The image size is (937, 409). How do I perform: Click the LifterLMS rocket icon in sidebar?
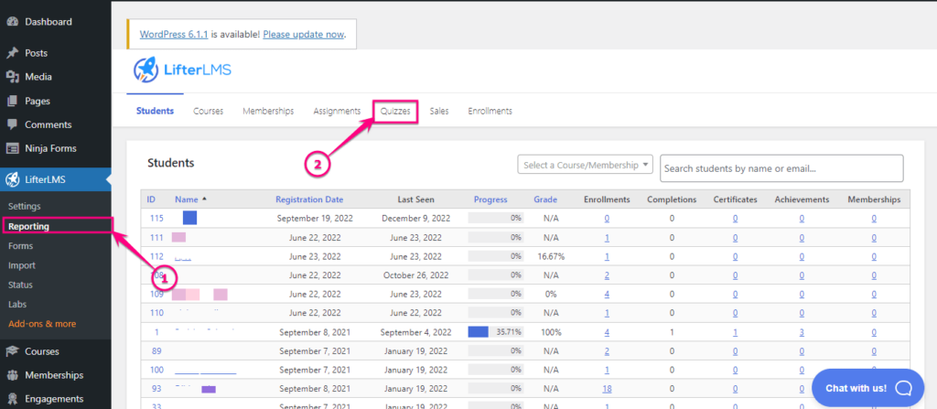[12, 179]
